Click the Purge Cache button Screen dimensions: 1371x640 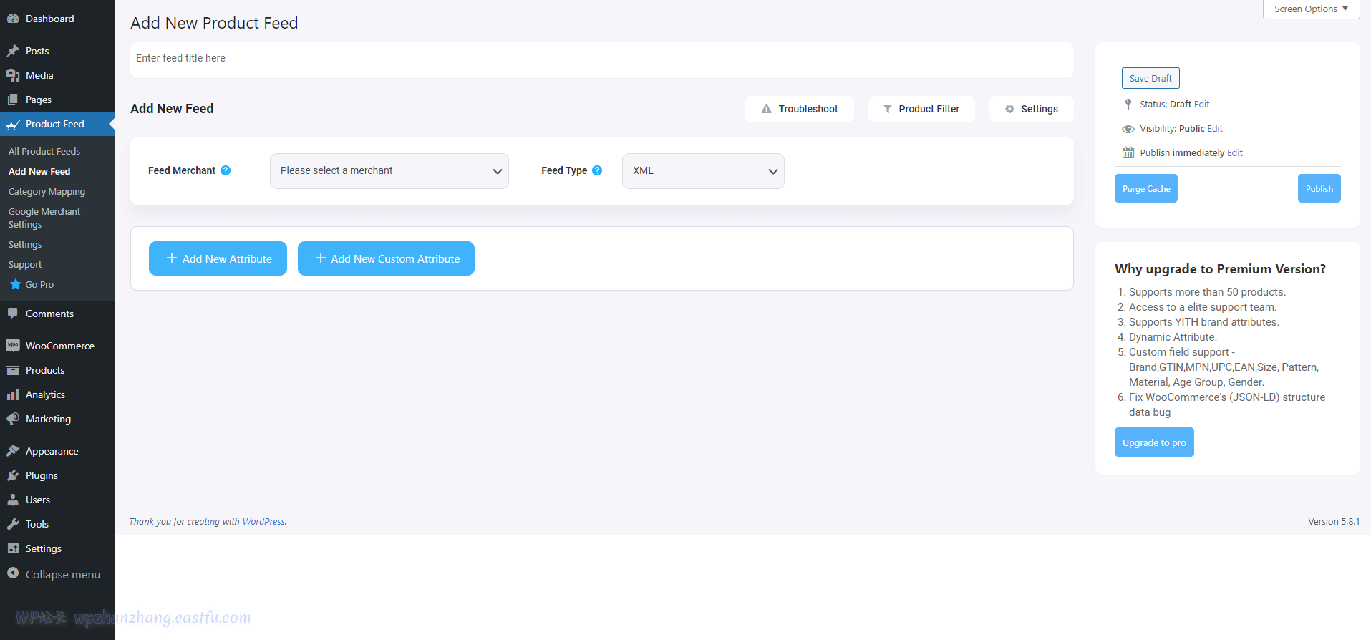[x=1146, y=188]
